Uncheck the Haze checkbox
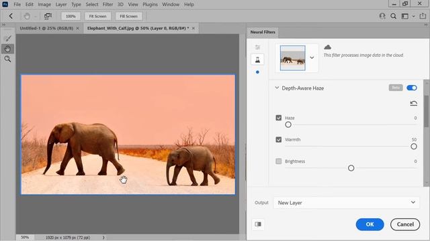 (279, 118)
